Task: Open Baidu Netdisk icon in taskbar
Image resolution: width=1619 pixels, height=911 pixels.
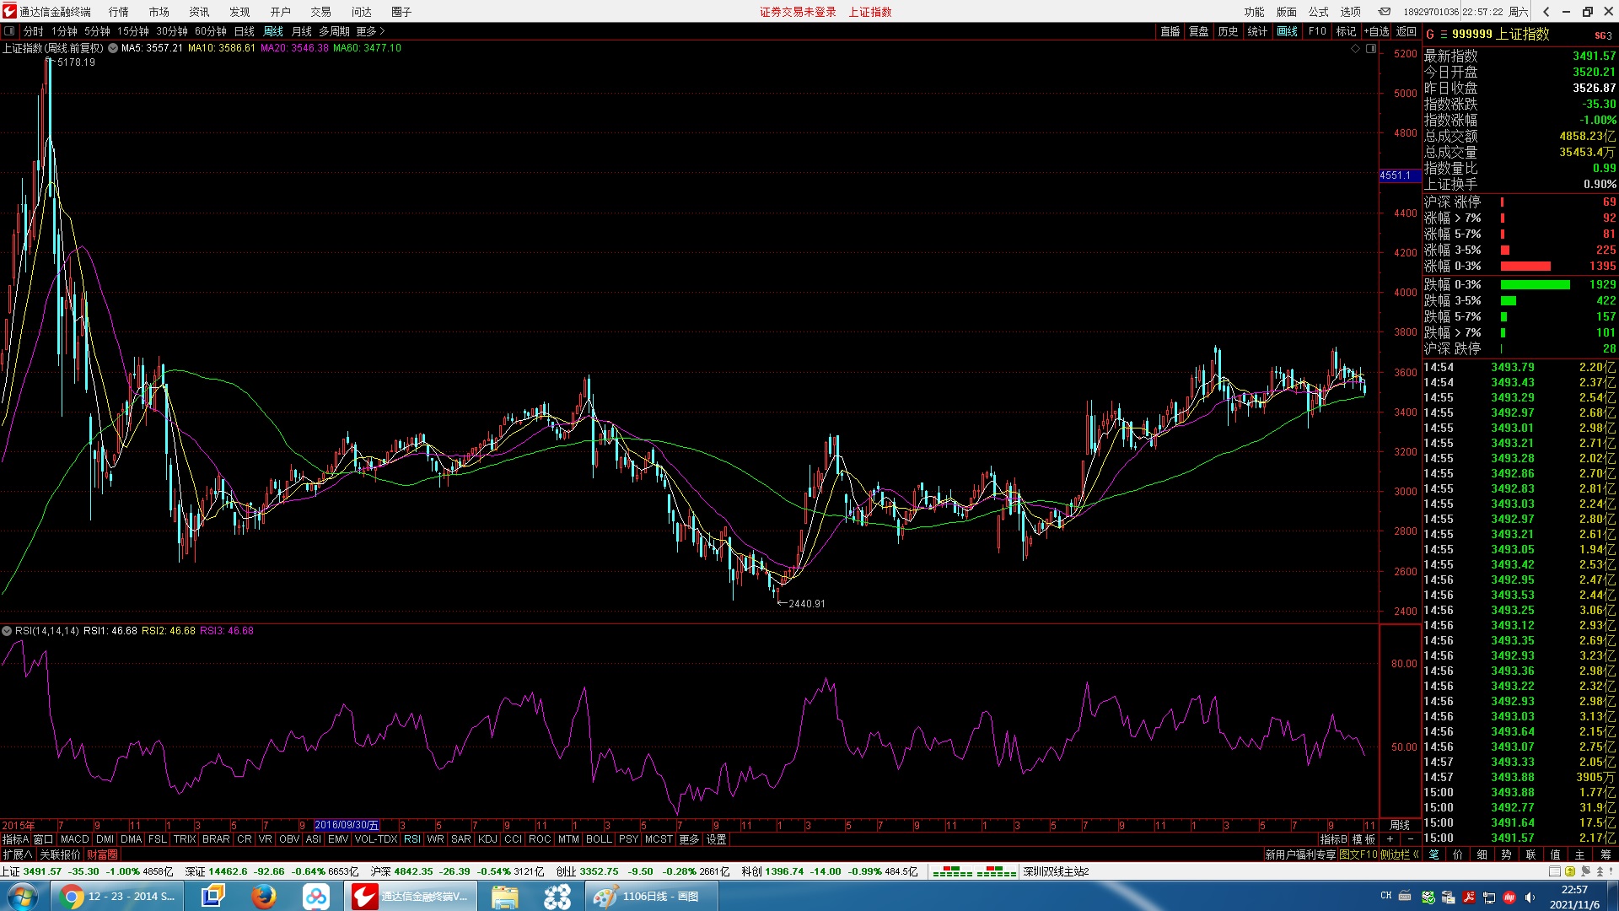Action: pos(316,897)
